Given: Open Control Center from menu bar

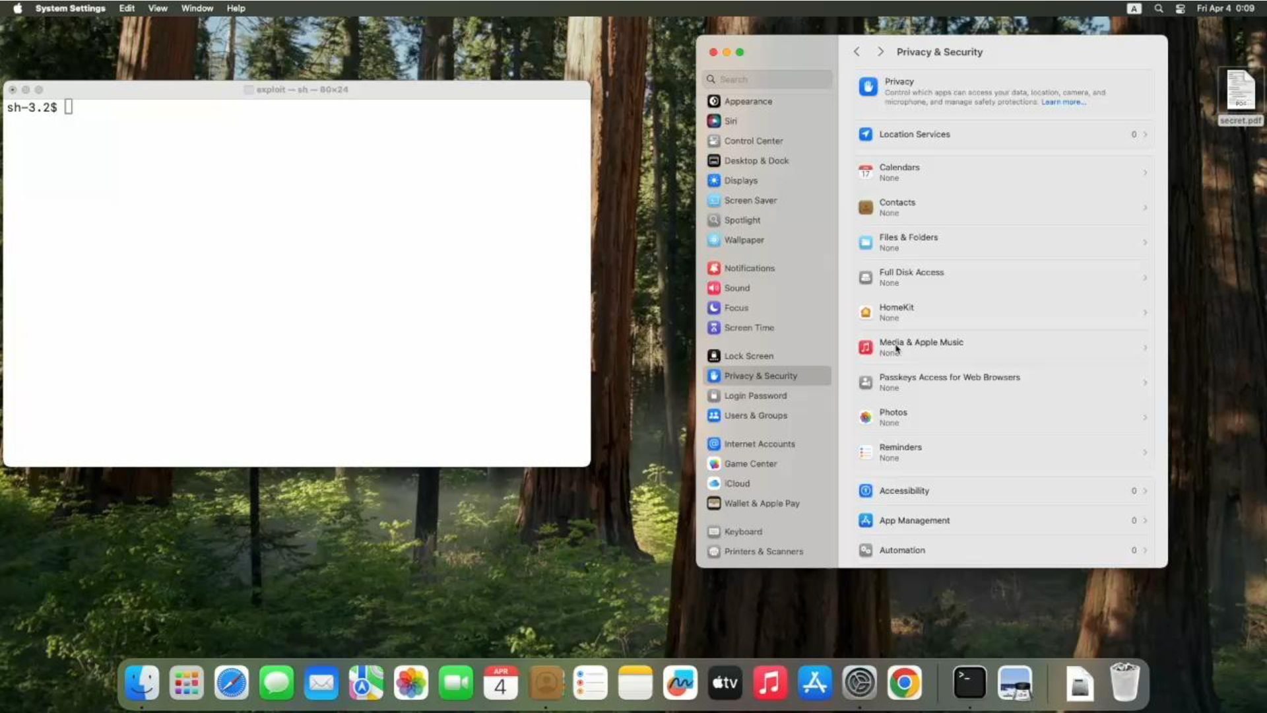Looking at the screenshot, I should tap(1181, 8).
